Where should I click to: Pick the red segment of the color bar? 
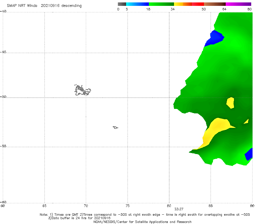198,4
